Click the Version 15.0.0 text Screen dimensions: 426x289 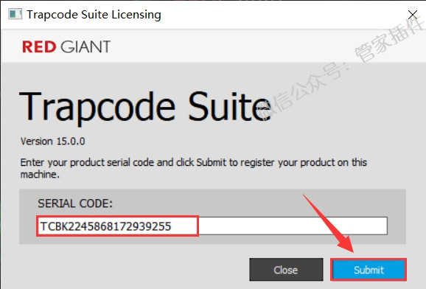(53, 142)
